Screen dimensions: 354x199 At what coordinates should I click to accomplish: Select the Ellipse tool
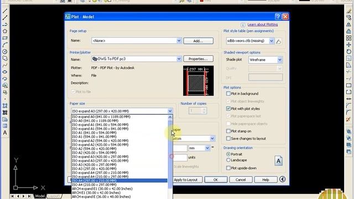pos(5,72)
